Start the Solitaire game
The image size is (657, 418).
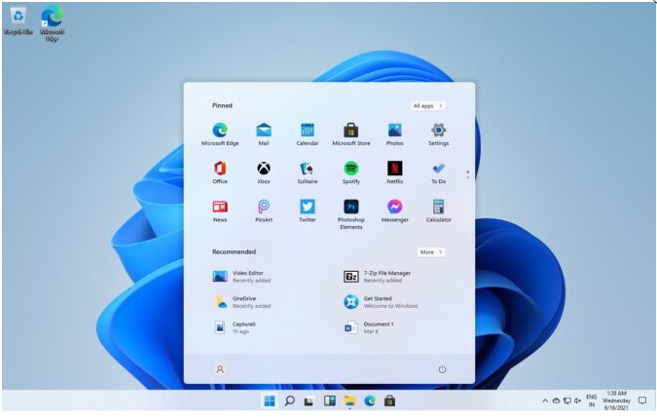[308, 172]
